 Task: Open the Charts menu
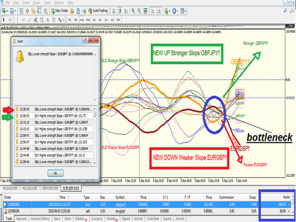pyautogui.click(x=36, y=2)
